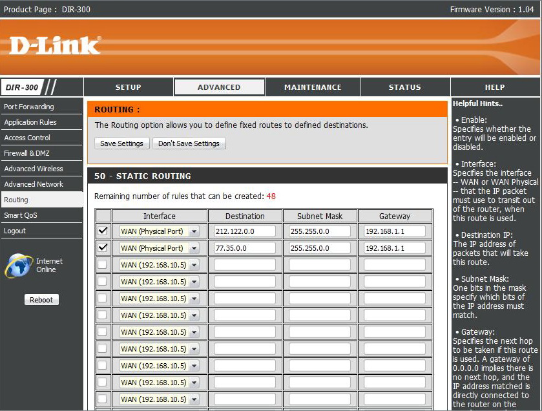Click the Destination column header
The width and height of the screenshot is (542, 411).
tap(245, 216)
